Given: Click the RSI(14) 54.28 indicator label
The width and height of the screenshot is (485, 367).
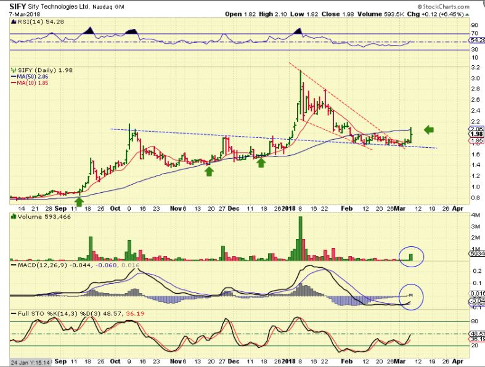Looking at the screenshot, I should [41, 22].
